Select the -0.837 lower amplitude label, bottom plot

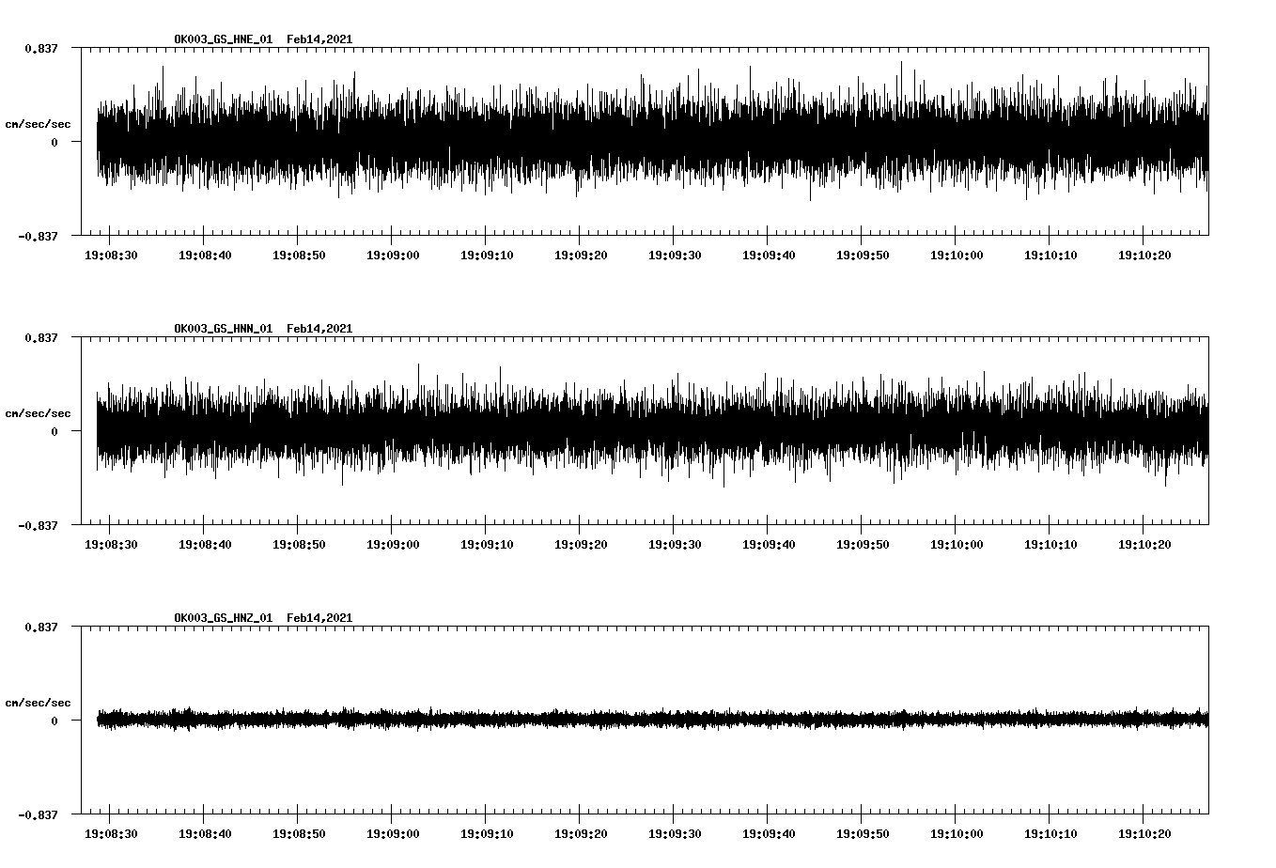[x=38, y=814]
